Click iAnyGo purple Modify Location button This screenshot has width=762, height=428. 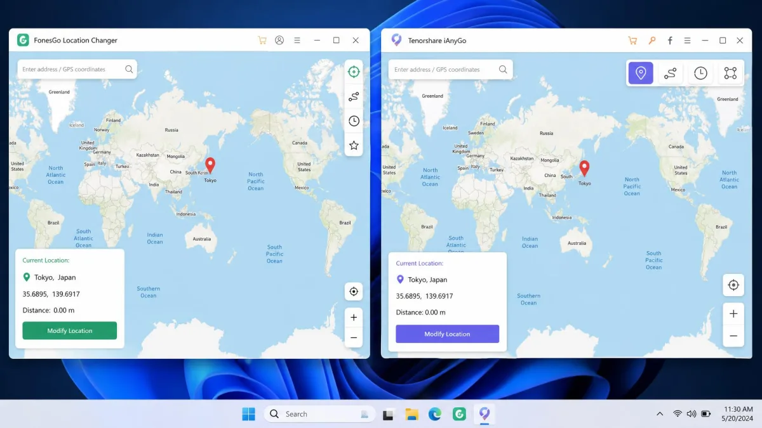[447, 334]
